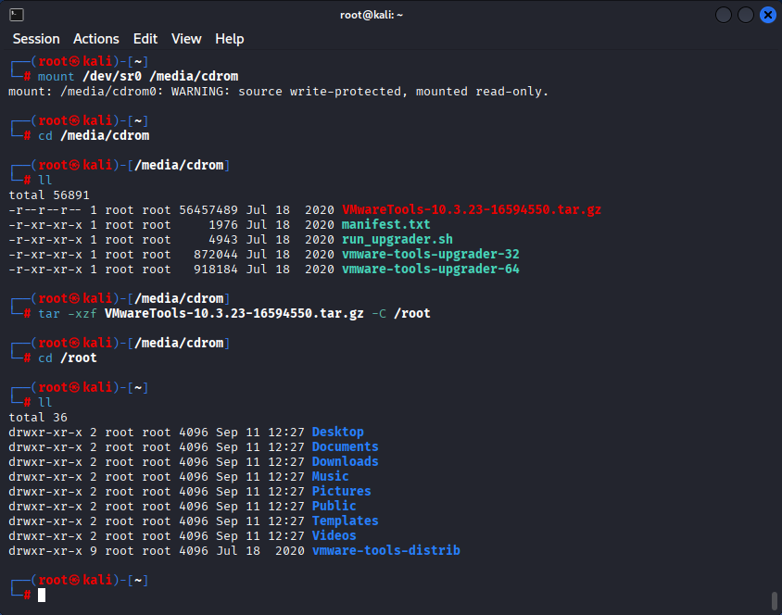Click the run_upgrader.sh file name
The image size is (782, 615).
point(397,240)
